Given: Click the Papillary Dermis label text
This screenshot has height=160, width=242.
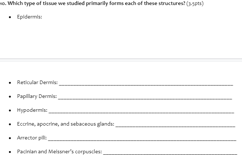Looking at the screenshot, I should 37,96.
